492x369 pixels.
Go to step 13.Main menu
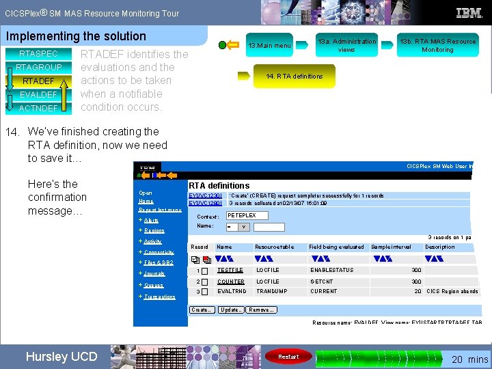tap(269, 45)
